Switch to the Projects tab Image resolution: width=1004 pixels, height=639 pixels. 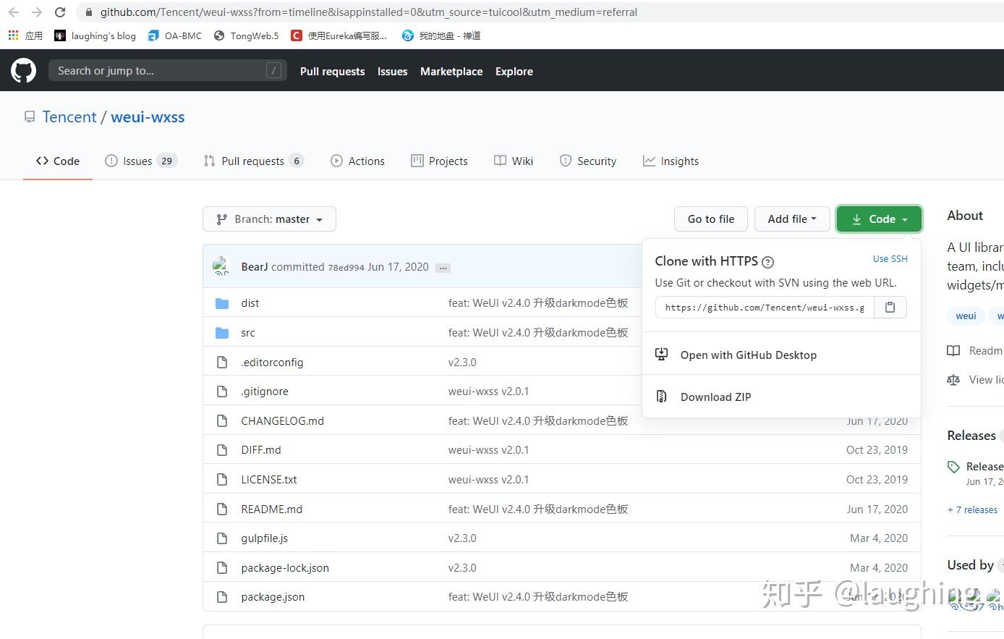439,161
